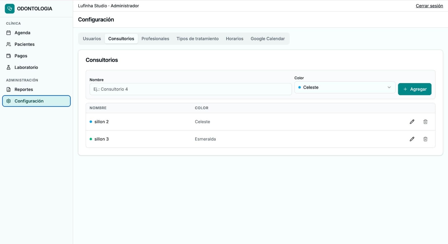Click the ODONTOLOGIA brand title
The image size is (448, 244).
(x=35, y=9)
